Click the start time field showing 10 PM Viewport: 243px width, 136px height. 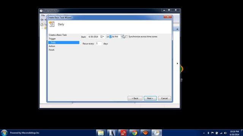coord(114,37)
